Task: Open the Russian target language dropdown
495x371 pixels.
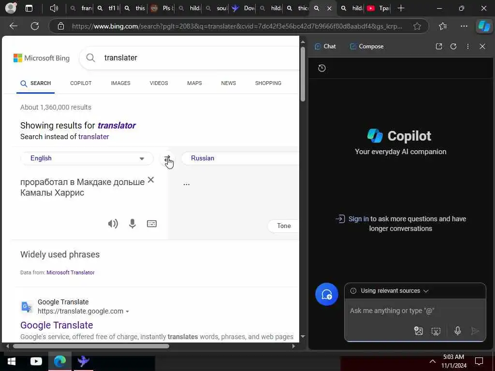Action: point(240,158)
